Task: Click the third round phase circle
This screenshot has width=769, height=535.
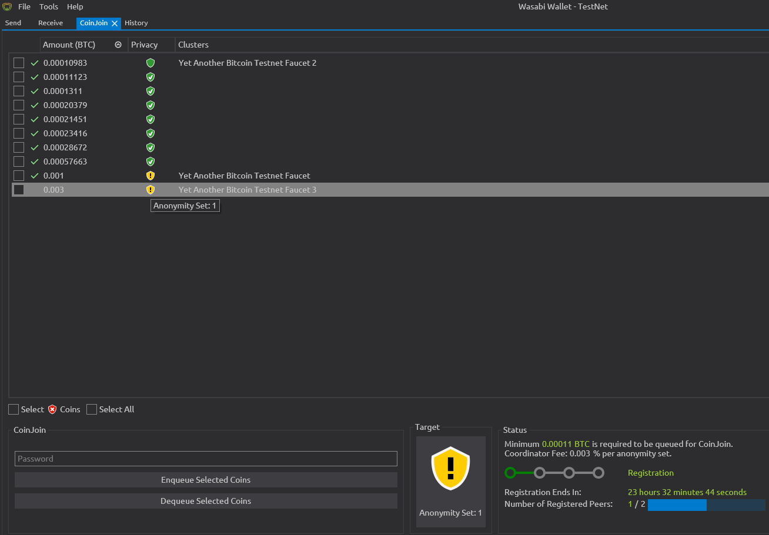Action: click(x=569, y=473)
